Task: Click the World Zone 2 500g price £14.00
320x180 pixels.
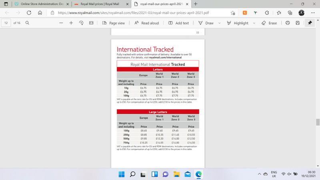Action: coord(175,138)
